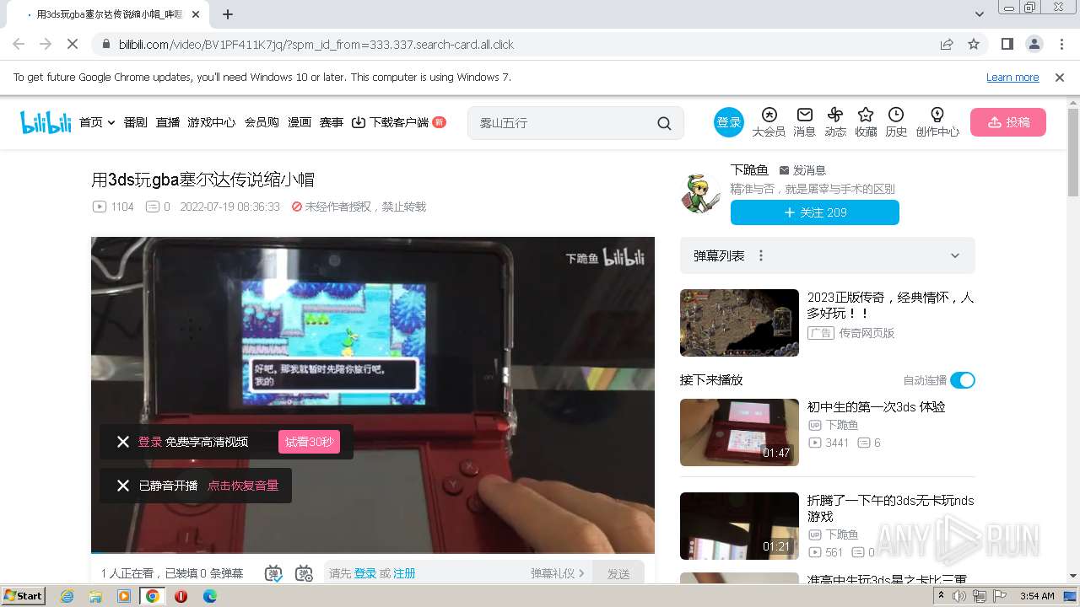Viewport: 1080px width, 607px height.
Task: Click 点击恢复音量 to restore volume
Action: pyautogui.click(x=243, y=486)
